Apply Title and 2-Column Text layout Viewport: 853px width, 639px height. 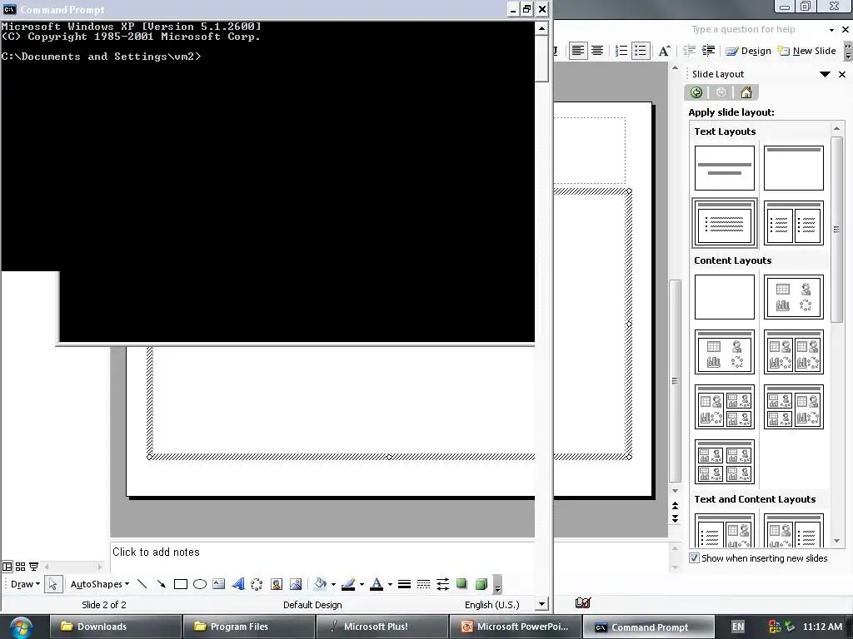pyautogui.click(x=794, y=223)
